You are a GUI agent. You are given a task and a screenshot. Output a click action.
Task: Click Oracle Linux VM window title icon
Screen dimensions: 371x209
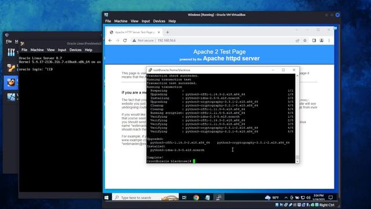[23, 44]
